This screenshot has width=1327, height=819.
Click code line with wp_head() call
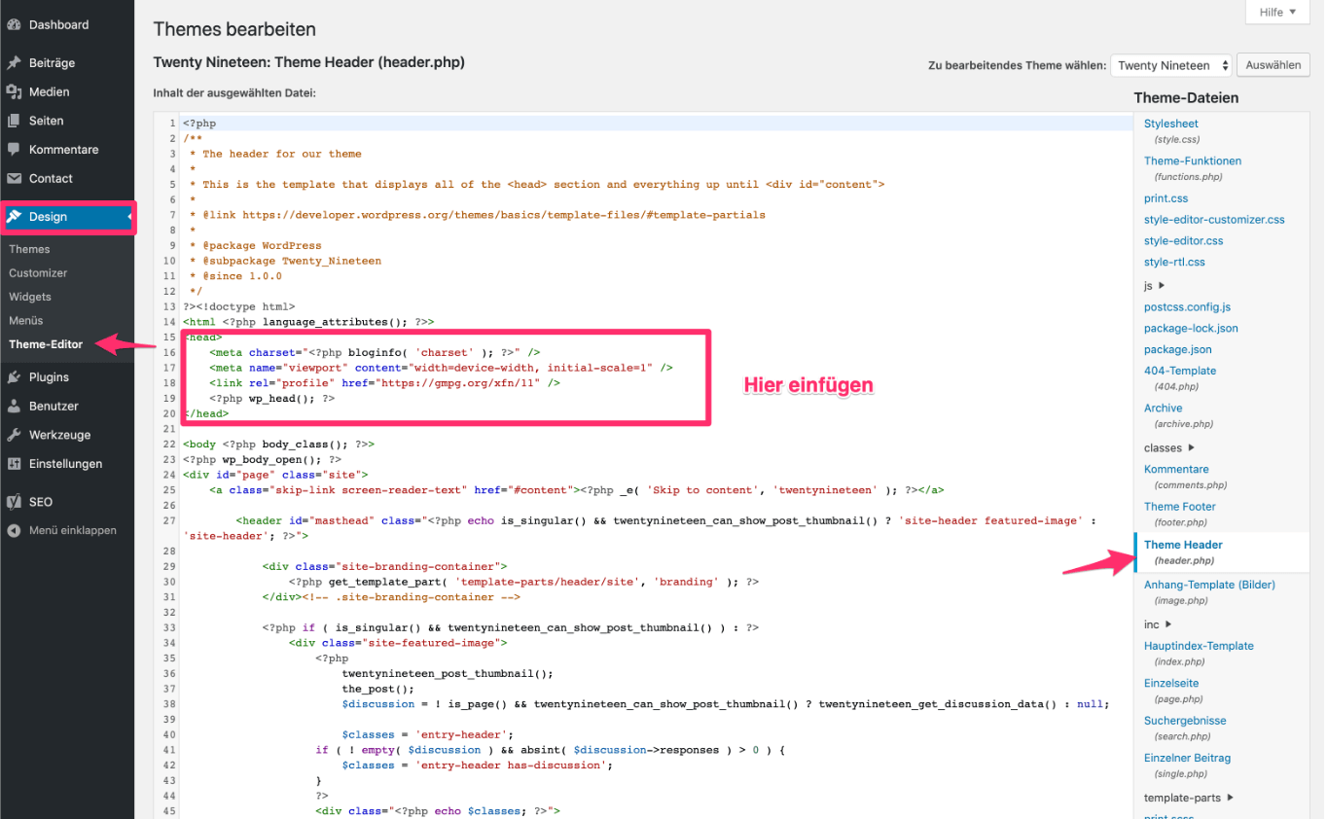pos(271,399)
